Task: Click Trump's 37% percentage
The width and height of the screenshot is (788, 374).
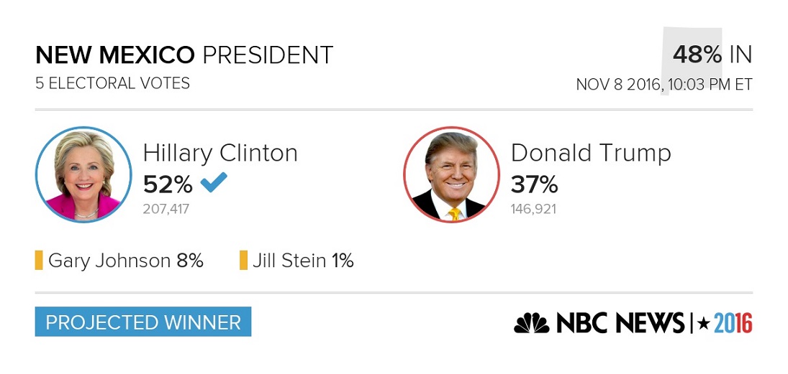Action: point(534,185)
